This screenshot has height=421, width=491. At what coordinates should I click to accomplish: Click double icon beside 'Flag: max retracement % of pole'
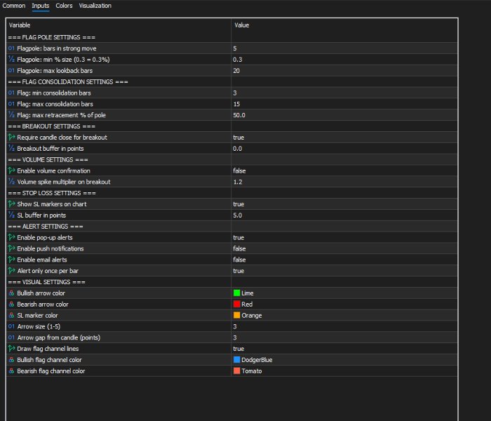[11, 115]
